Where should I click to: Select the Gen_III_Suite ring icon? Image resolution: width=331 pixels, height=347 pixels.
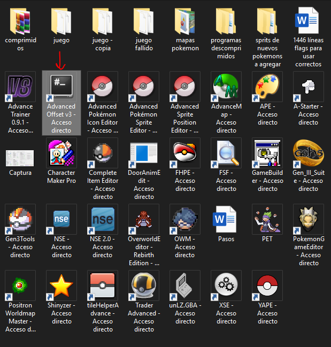tap(309, 153)
